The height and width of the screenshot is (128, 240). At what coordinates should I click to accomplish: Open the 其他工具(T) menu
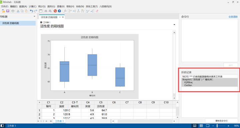(x=92, y=6)
